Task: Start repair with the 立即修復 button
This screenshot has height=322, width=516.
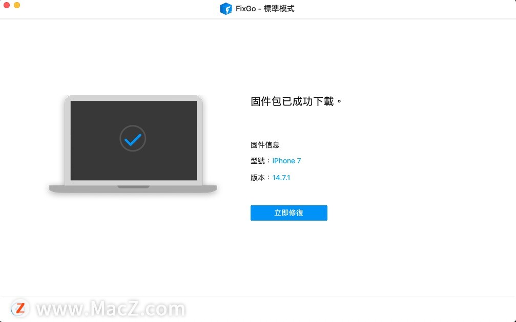Action: [x=288, y=213]
